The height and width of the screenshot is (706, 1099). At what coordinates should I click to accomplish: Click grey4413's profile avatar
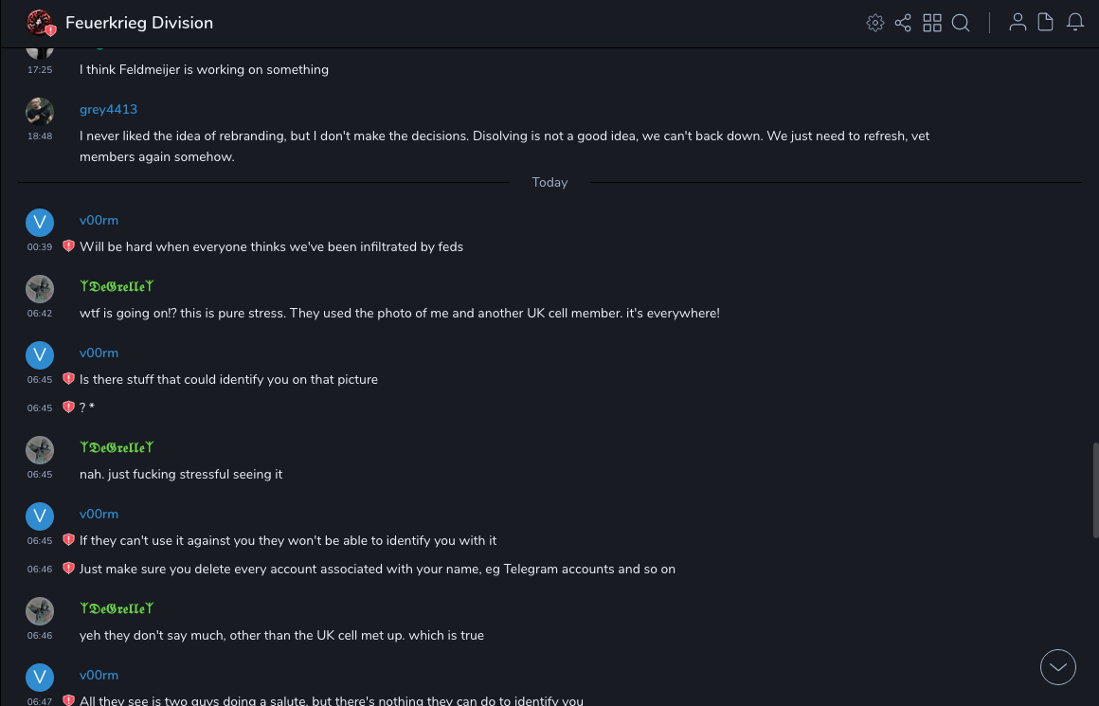pos(40,111)
